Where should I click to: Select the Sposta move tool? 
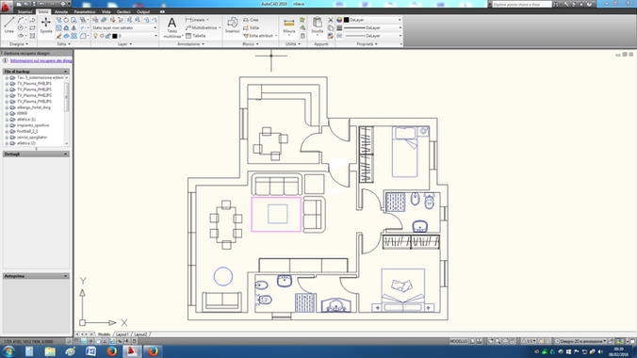tap(46, 25)
